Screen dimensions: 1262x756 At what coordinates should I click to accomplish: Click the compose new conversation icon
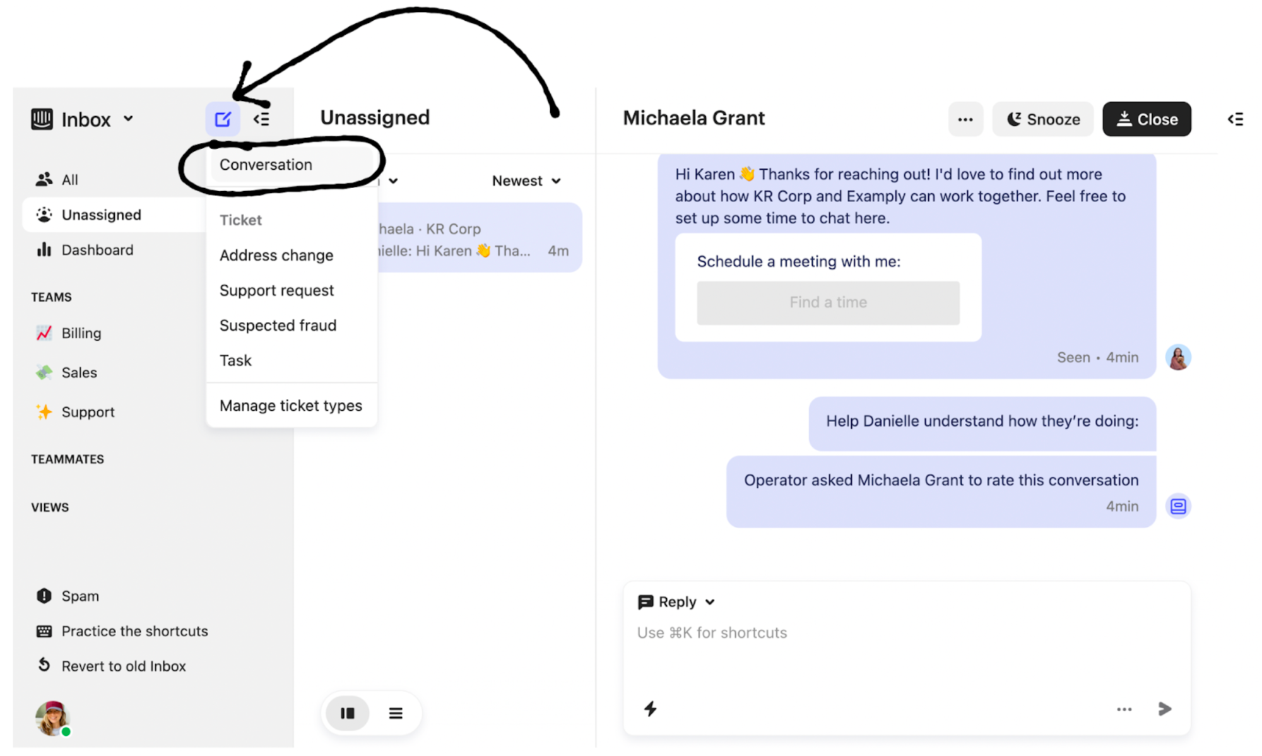pos(222,119)
